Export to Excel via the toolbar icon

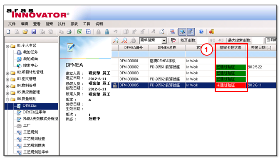(x=79, y=32)
